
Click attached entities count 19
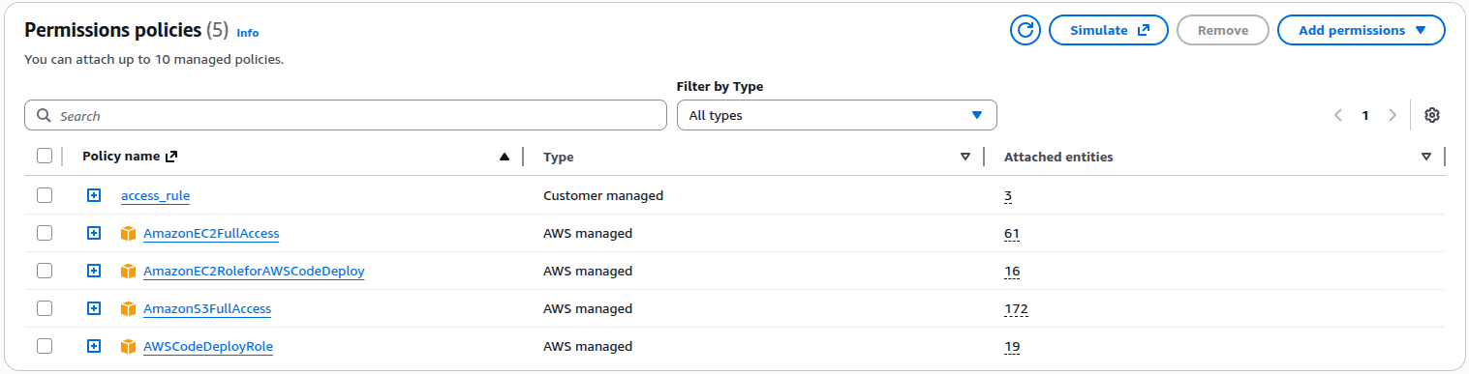[x=1012, y=347]
